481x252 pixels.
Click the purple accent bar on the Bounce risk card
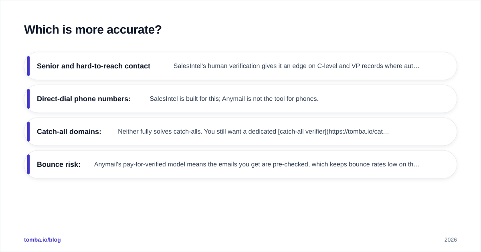click(x=28, y=164)
